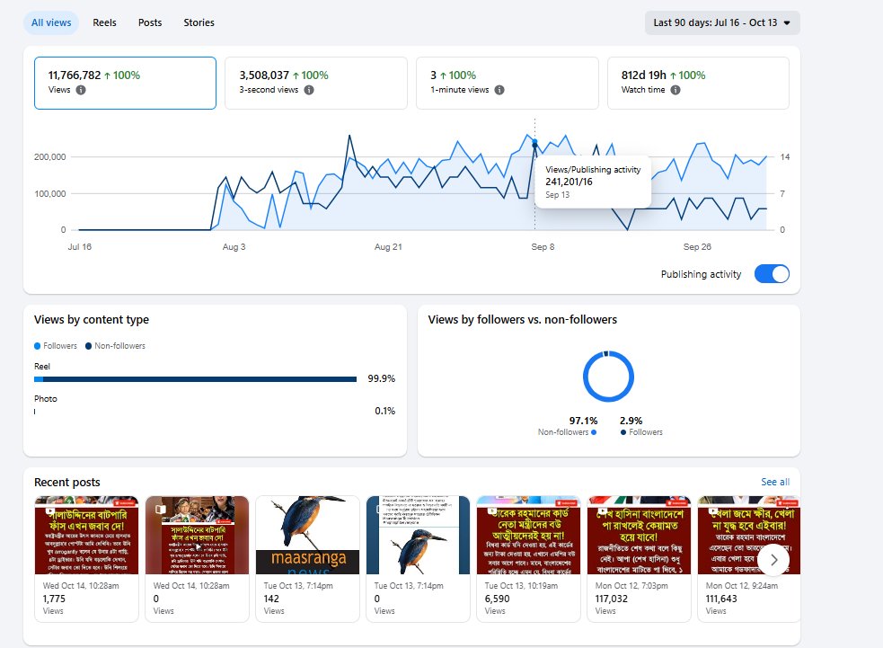This screenshot has width=883, height=648.
Task: Switch to Posts tab
Action: tap(150, 23)
